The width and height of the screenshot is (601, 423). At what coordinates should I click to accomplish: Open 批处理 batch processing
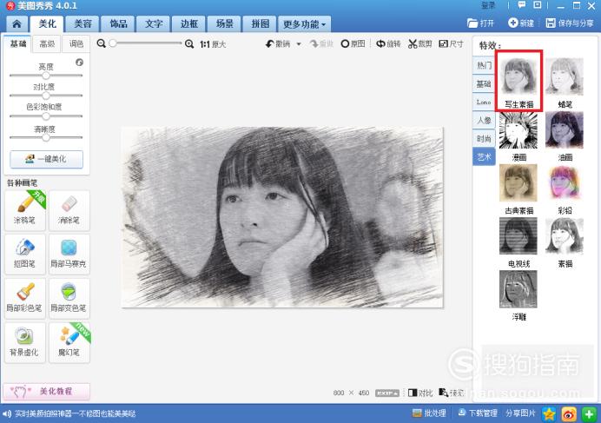pyautogui.click(x=429, y=413)
